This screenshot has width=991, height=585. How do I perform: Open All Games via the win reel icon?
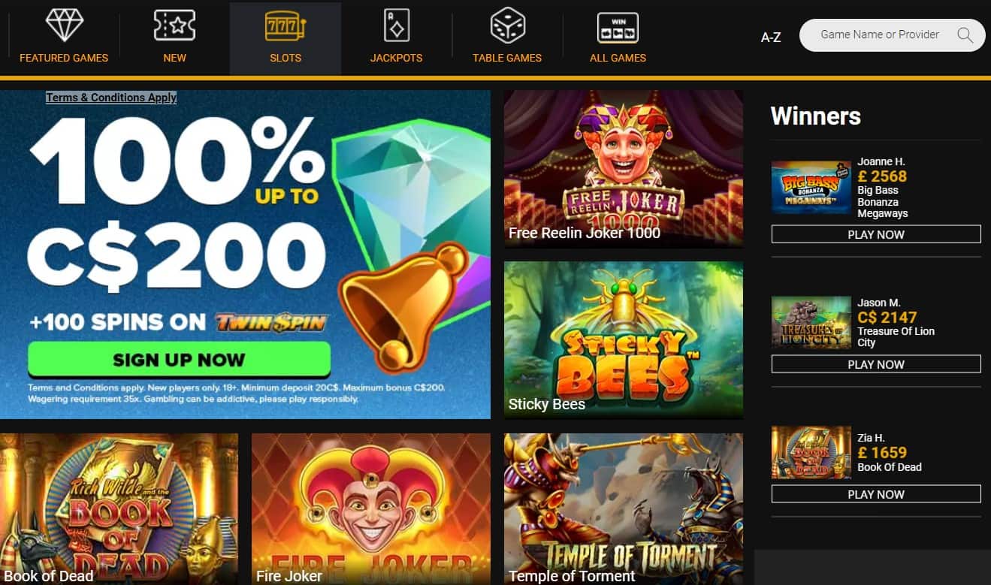618,27
